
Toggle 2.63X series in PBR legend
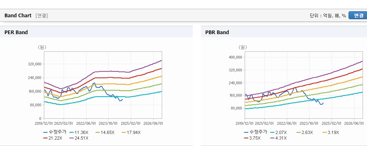pyautogui.click(x=304, y=132)
